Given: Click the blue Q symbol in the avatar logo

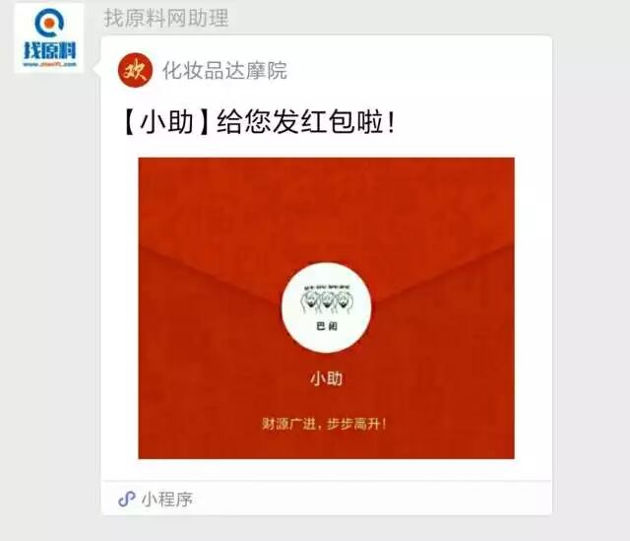Looking at the screenshot, I should [49, 23].
